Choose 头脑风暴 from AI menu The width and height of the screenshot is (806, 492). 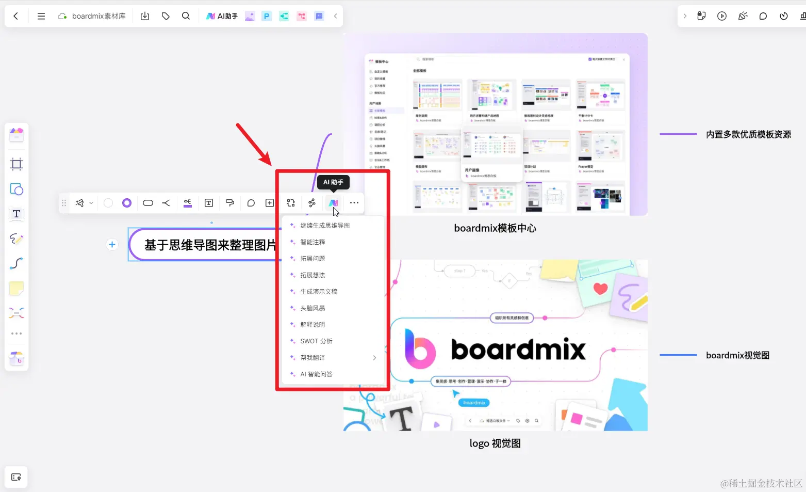click(333, 308)
